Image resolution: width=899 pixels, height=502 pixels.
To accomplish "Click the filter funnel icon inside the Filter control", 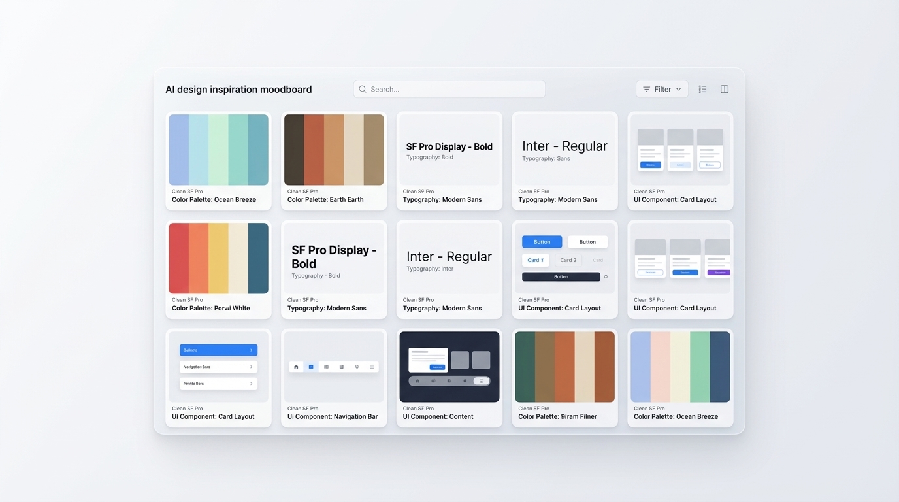I will (647, 89).
